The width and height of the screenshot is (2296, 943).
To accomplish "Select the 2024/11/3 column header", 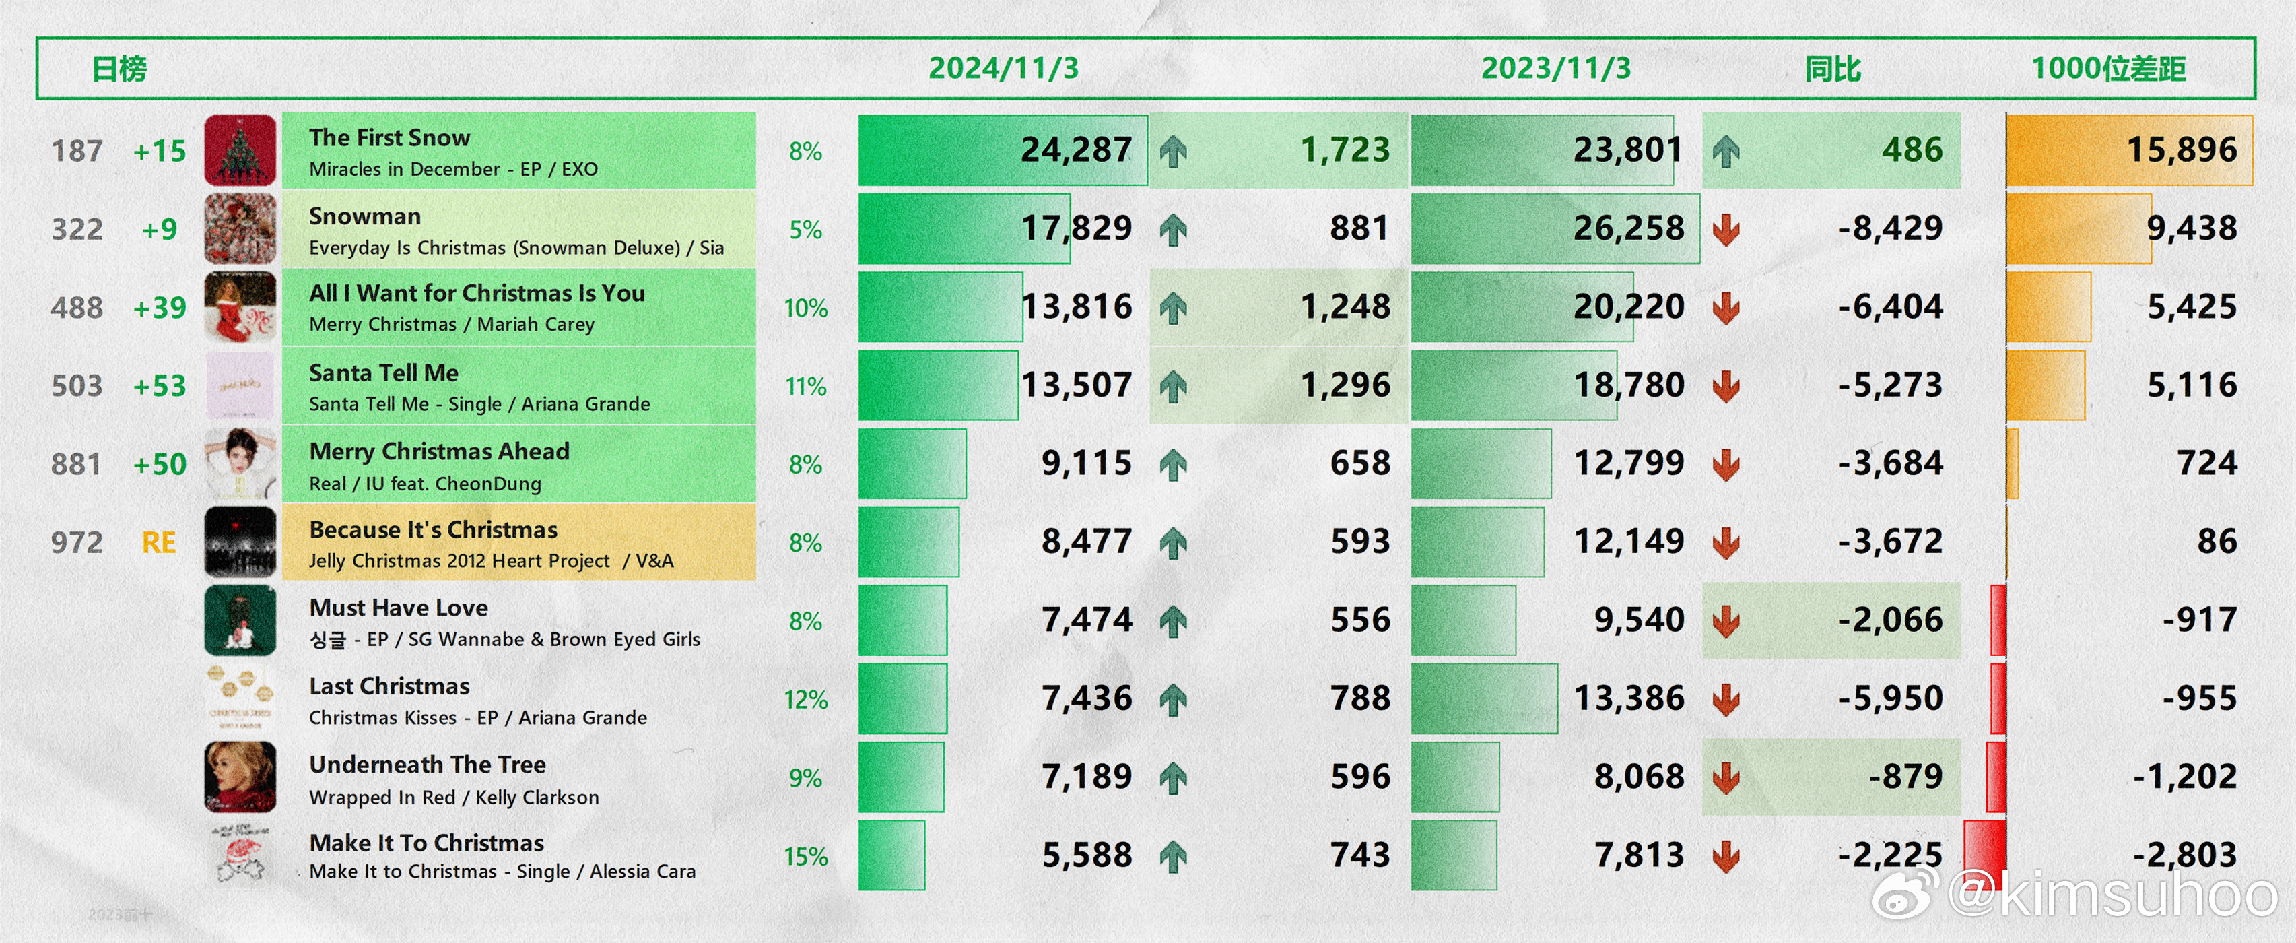I will (1004, 69).
